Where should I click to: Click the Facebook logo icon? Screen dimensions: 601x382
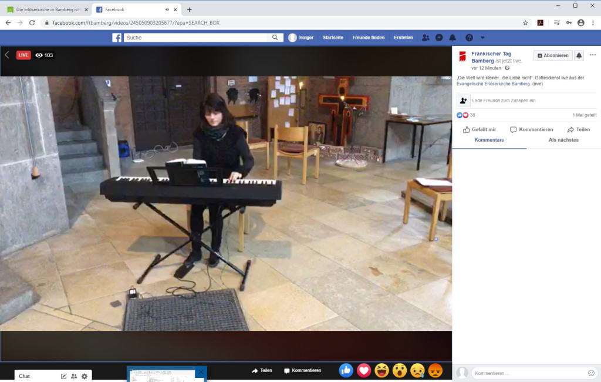[117, 38]
